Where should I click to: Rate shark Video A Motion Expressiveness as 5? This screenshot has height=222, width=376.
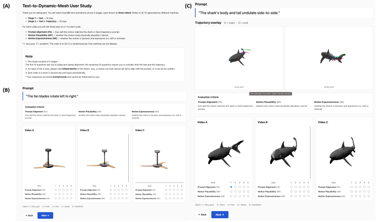[248, 196]
